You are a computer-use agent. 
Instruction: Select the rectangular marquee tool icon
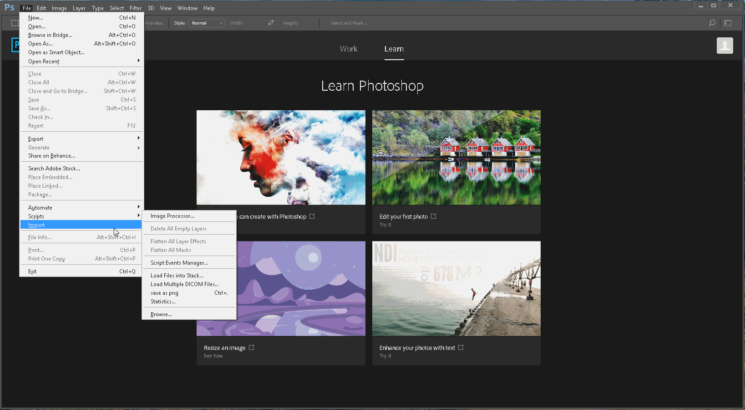[15, 23]
